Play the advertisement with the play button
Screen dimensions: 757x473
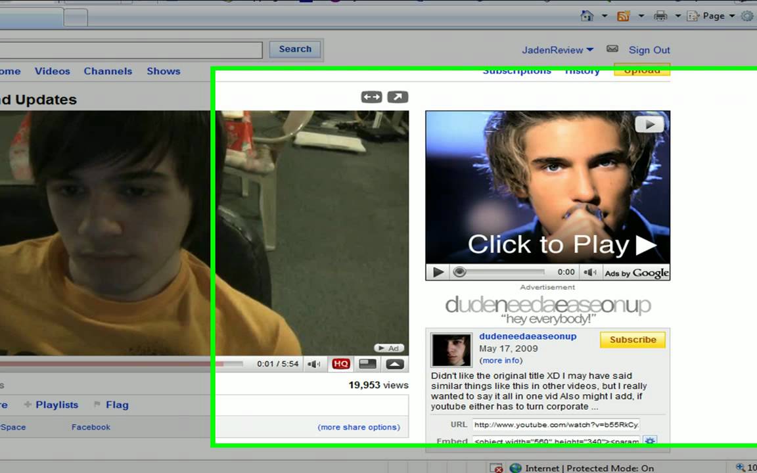(438, 272)
